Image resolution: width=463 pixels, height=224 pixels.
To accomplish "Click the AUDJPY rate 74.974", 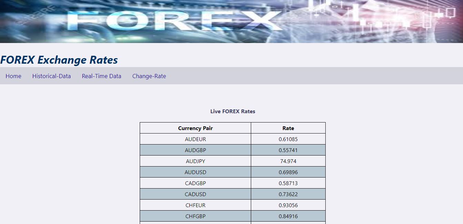I will tap(288, 161).
